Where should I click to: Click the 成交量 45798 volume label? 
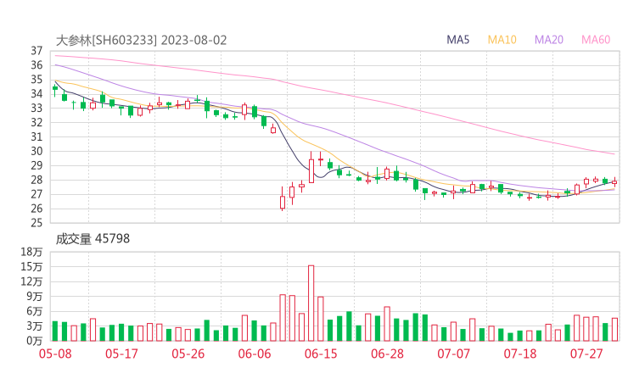coord(93,239)
